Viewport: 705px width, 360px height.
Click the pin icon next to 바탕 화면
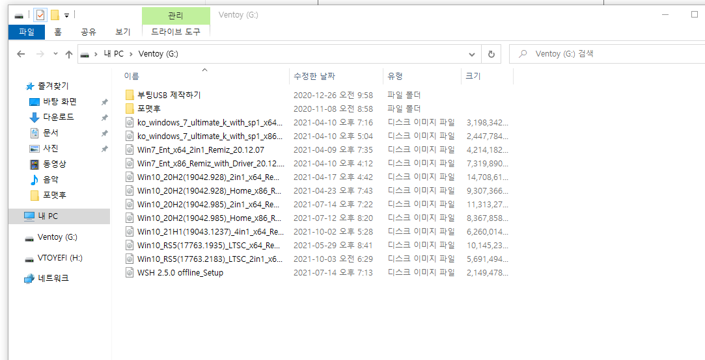(x=104, y=102)
